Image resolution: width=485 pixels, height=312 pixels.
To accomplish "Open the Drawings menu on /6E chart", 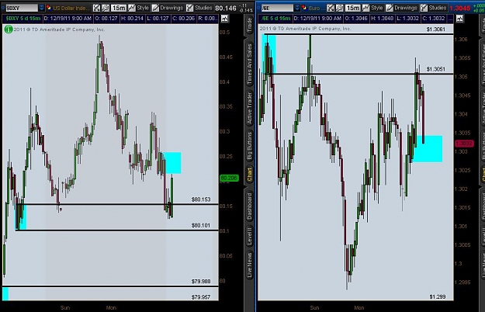I will pos(401,8).
